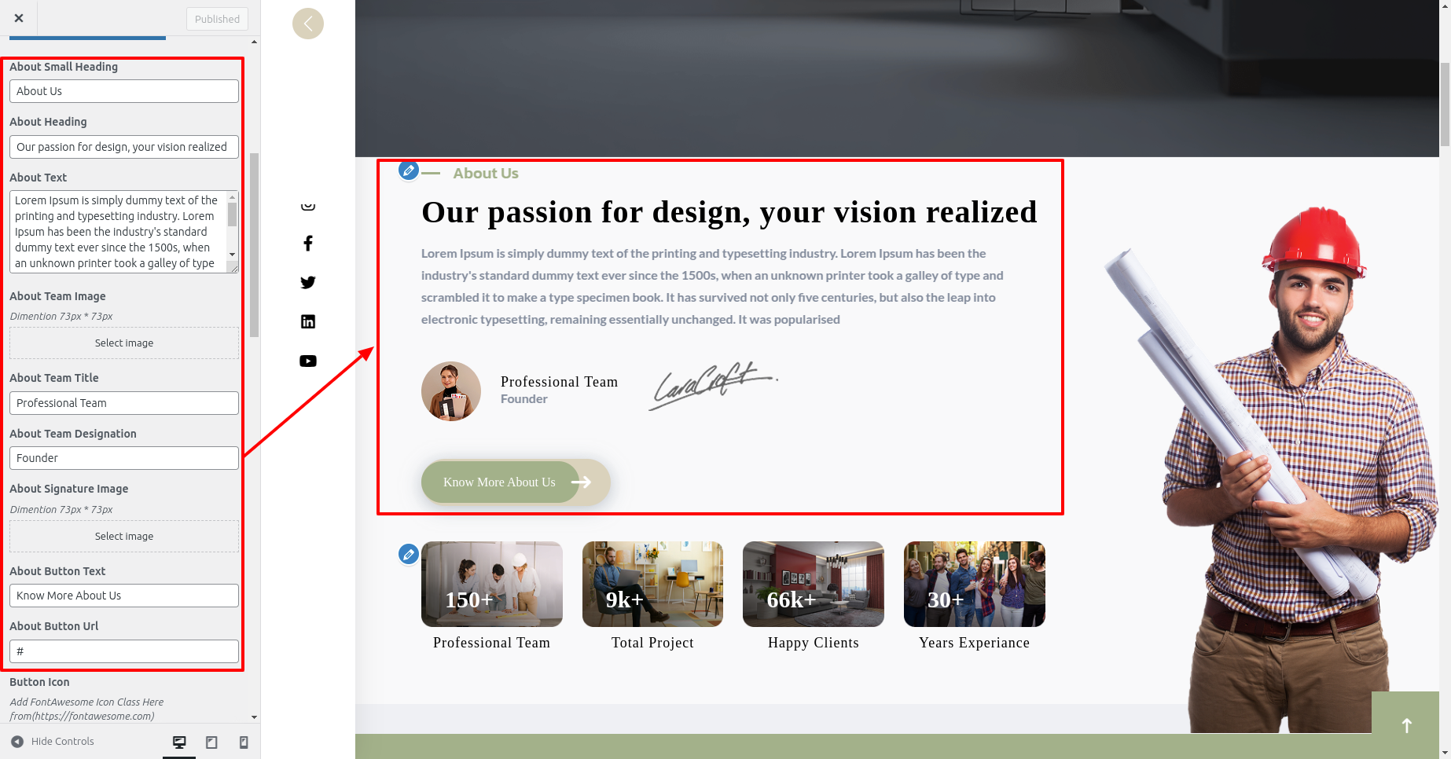Click the Published button

click(x=217, y=19)
